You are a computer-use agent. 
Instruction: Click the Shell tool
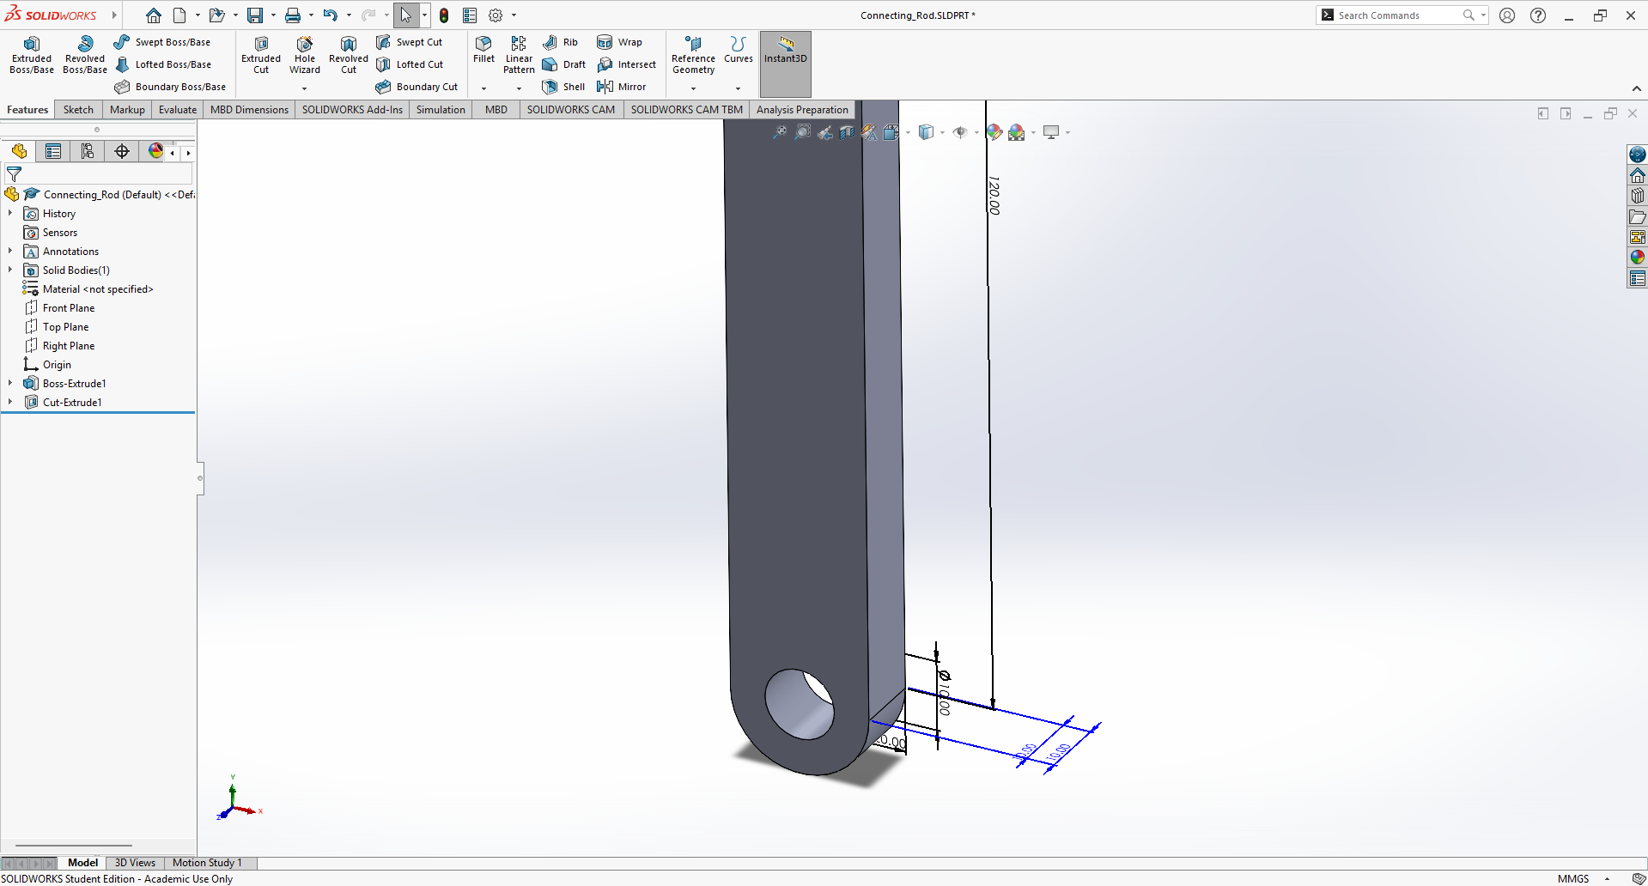pyautogui.click(x=564, y=87)
